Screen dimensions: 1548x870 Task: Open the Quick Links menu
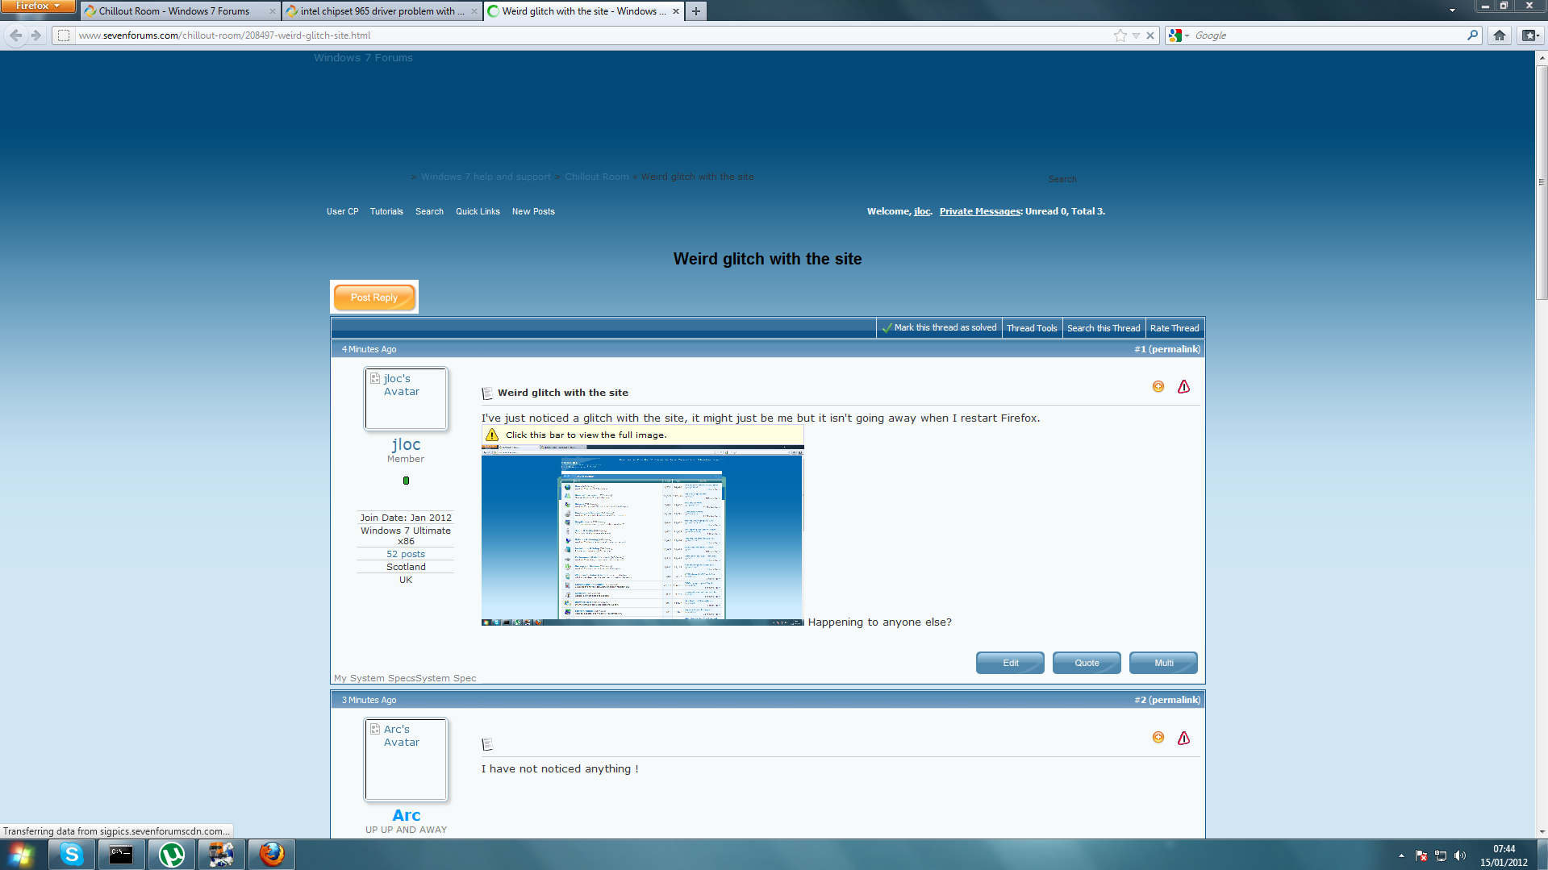(x=478, y=211)
